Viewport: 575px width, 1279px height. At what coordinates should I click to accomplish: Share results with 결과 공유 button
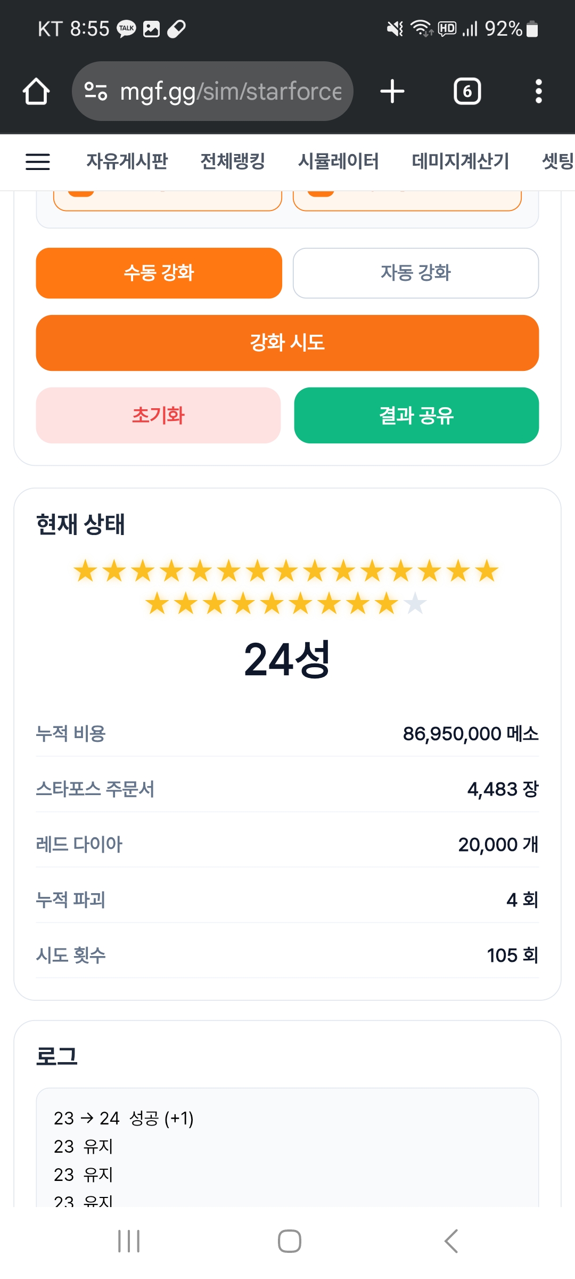[416, 415]
